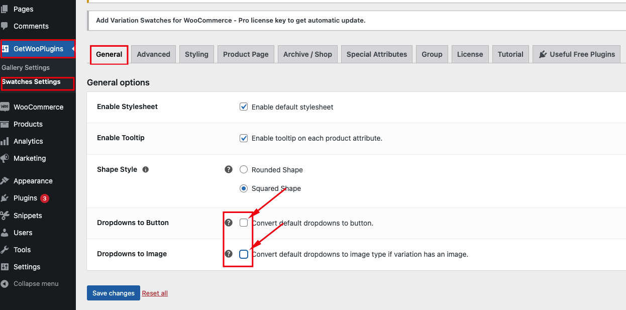Click the WooCommerce logo icon

pos(5,107)
